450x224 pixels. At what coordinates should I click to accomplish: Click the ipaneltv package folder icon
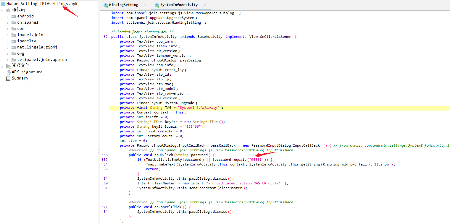13,41
